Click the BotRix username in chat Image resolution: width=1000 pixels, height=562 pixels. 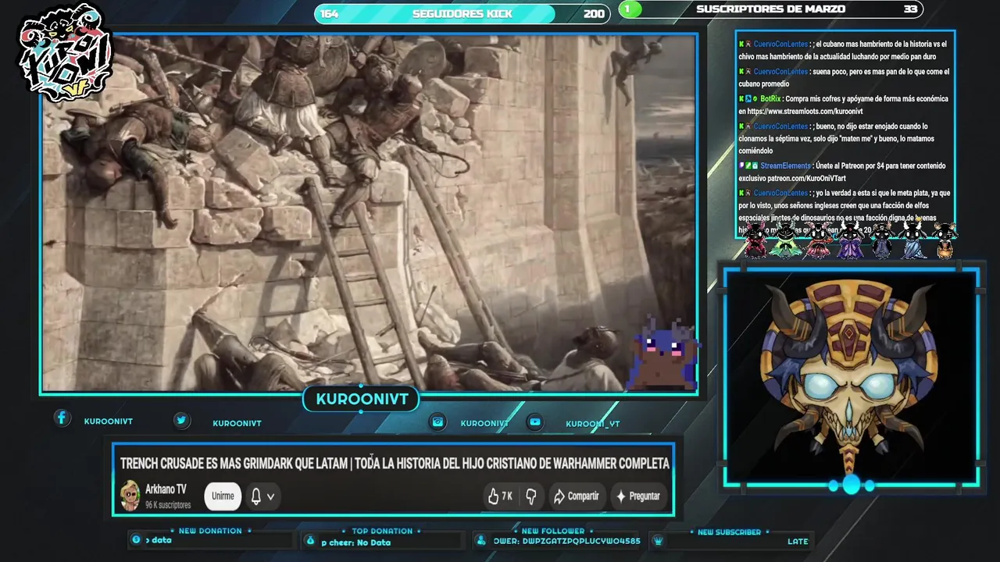(x=770, y=99)
